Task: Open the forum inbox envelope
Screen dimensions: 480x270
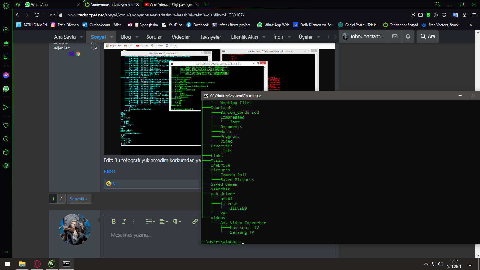Action: click(395, 36)
